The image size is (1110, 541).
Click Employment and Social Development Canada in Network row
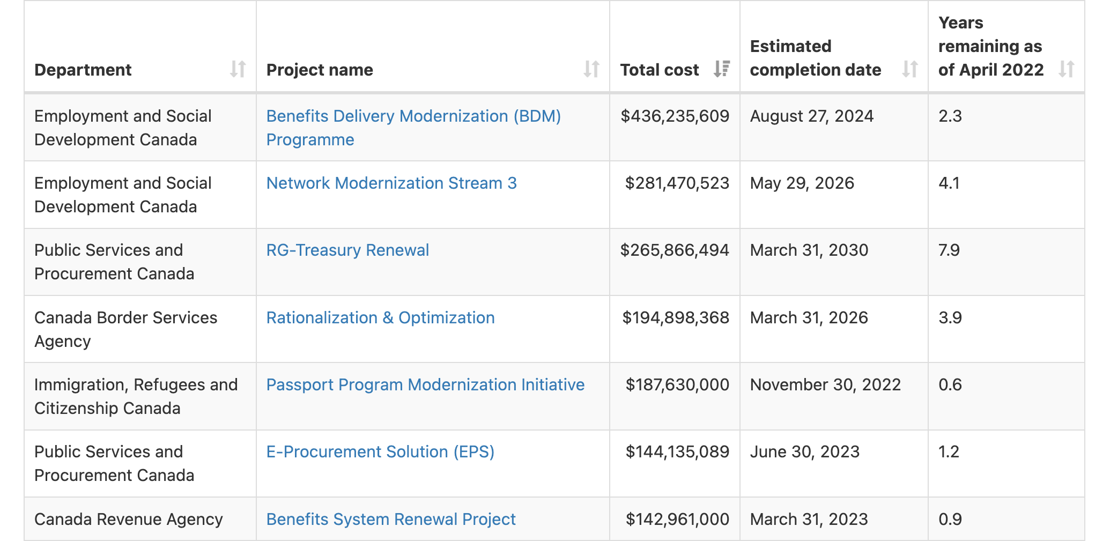tap(140, 195)
